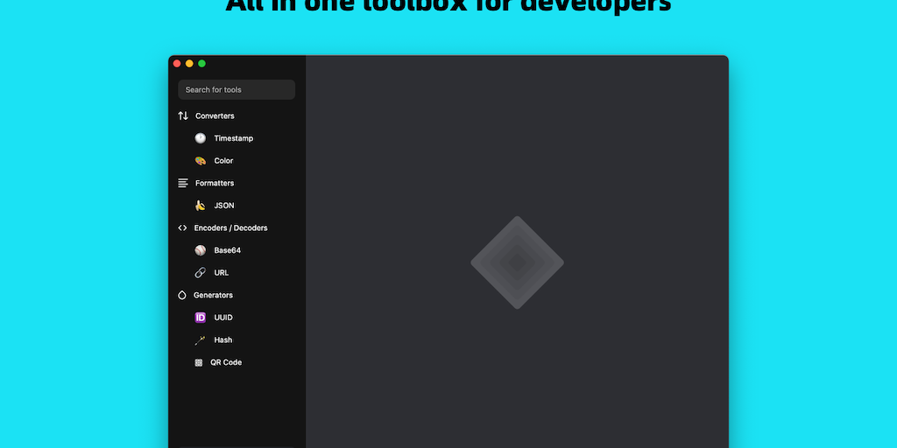Click the Base64 baseball icon
This screenshot has width=897, height=448.
click(x=201, y=250)
